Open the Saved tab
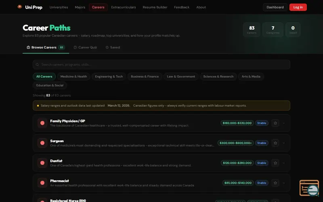The height and width of the screenshot is (202, 323). click(113, 47)
